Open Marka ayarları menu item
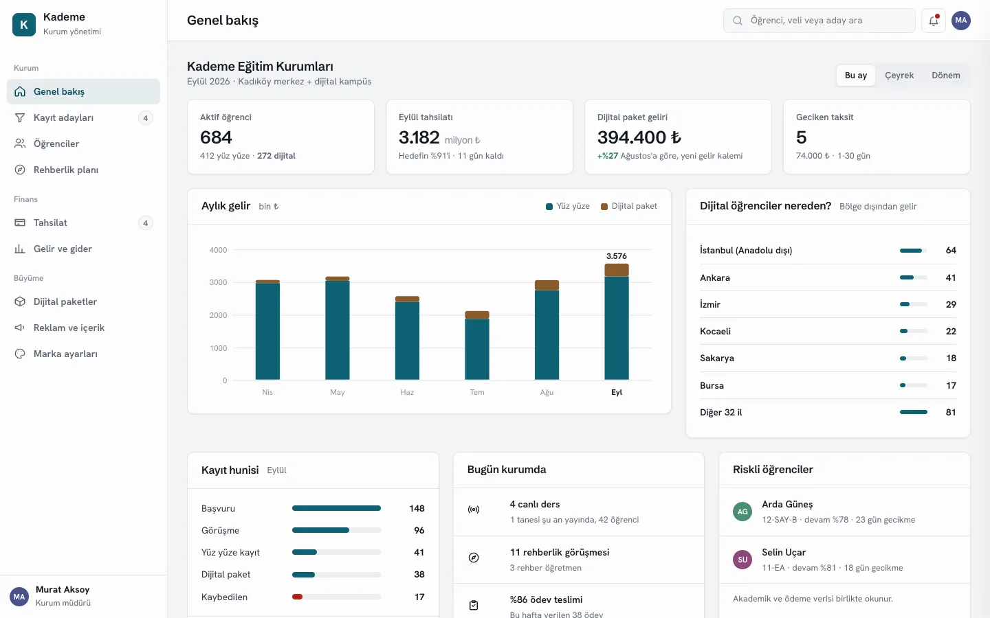Viewport: 990px width, 618px height. 83,354
